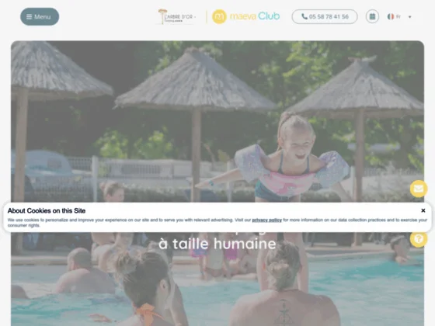Click the hamburger icon inside the Menu button
This screenshot has width=435, height=326.
pos(30,17)
